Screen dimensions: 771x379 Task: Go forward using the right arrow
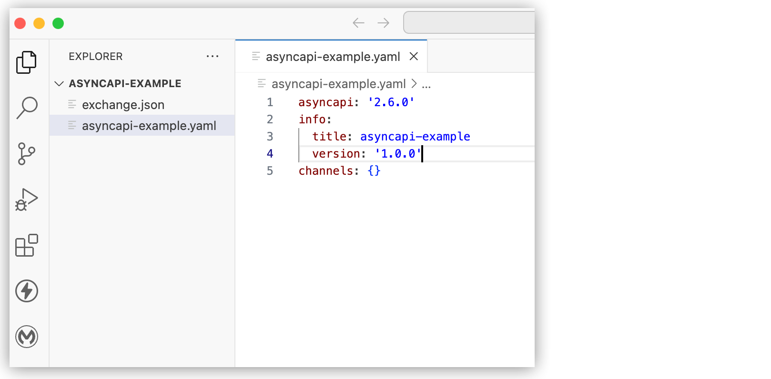[383, 22]
